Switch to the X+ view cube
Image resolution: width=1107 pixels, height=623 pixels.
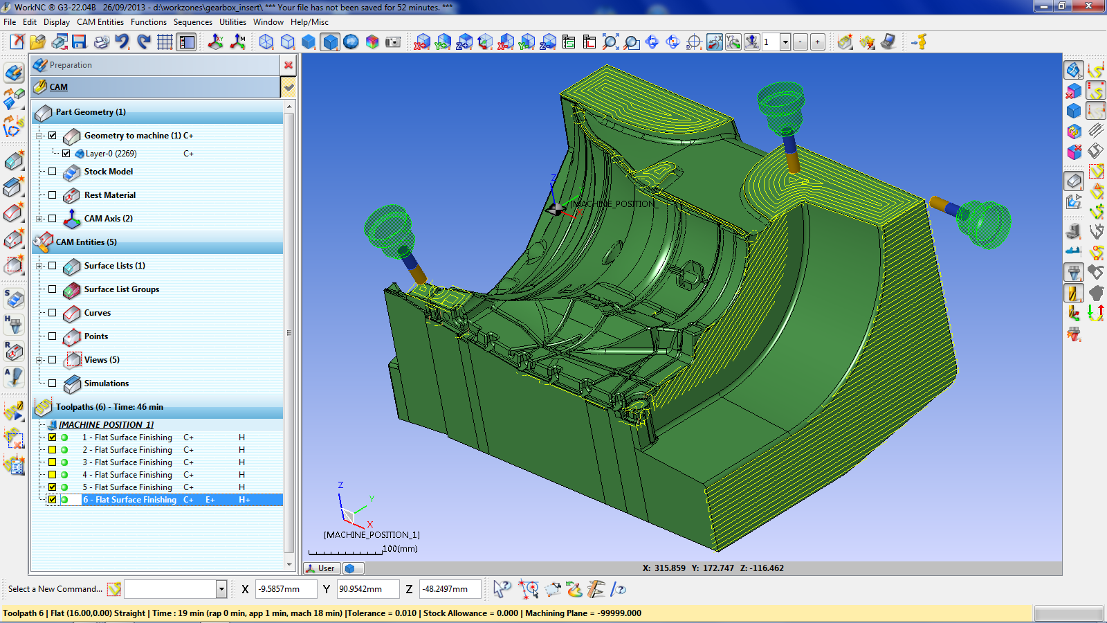(422, 42)
